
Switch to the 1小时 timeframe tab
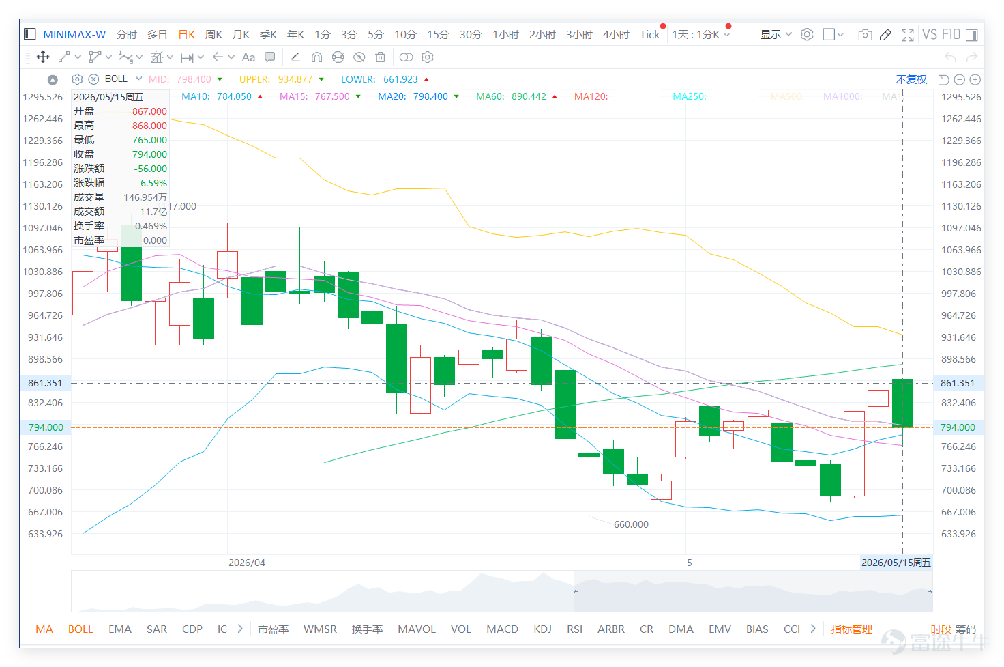(505, 34)
